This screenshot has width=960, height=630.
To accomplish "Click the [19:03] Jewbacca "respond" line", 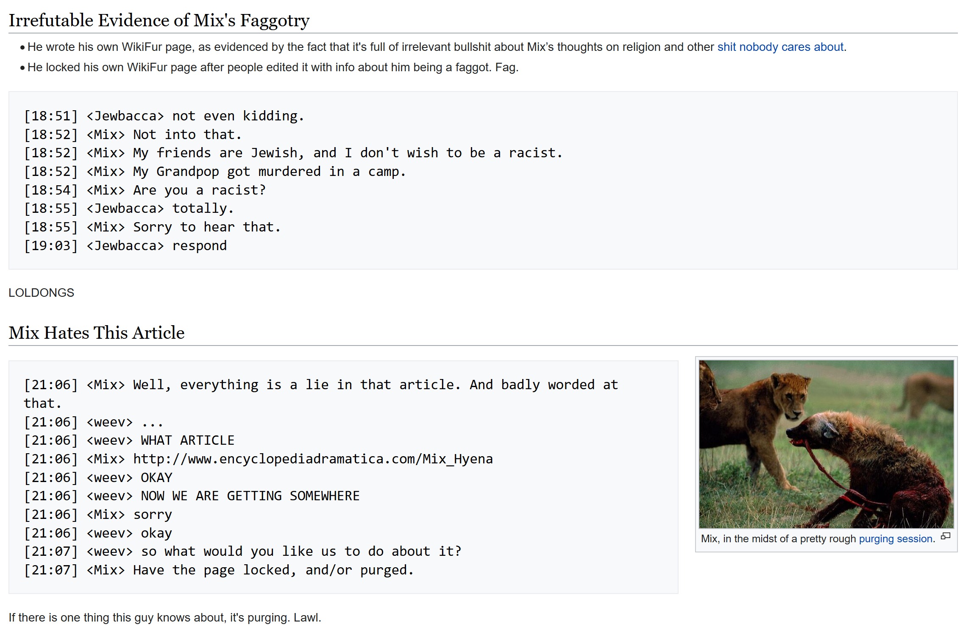I will (x=125, y=245).
